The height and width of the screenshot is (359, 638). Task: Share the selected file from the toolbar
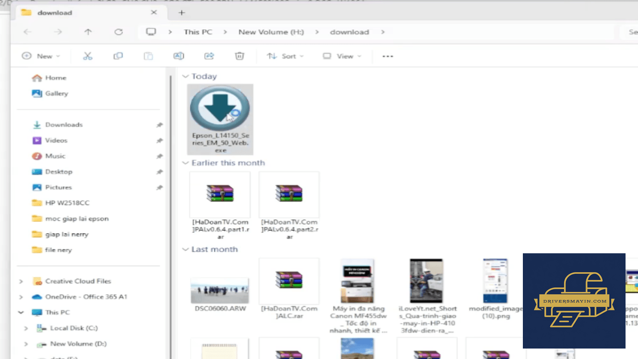point(209,56)
